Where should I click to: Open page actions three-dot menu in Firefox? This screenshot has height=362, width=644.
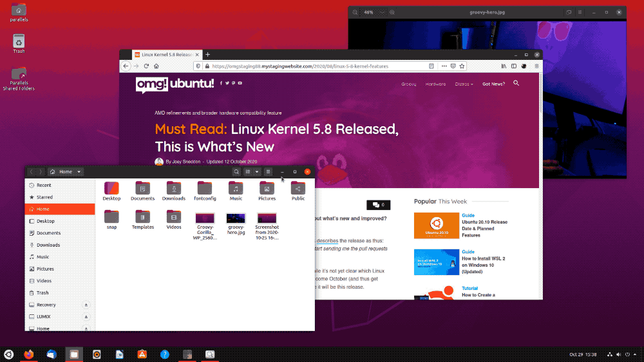point(444,66)
